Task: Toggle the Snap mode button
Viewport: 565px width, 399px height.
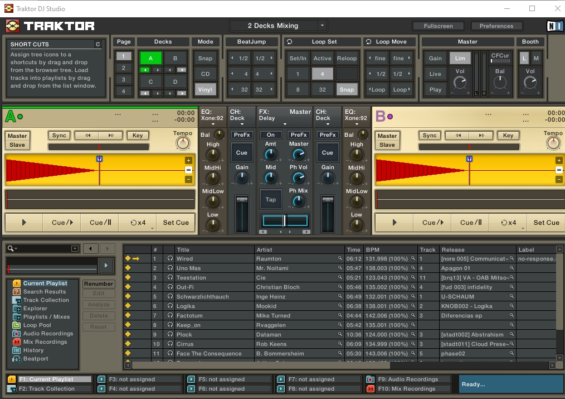Action: [205, 59]
